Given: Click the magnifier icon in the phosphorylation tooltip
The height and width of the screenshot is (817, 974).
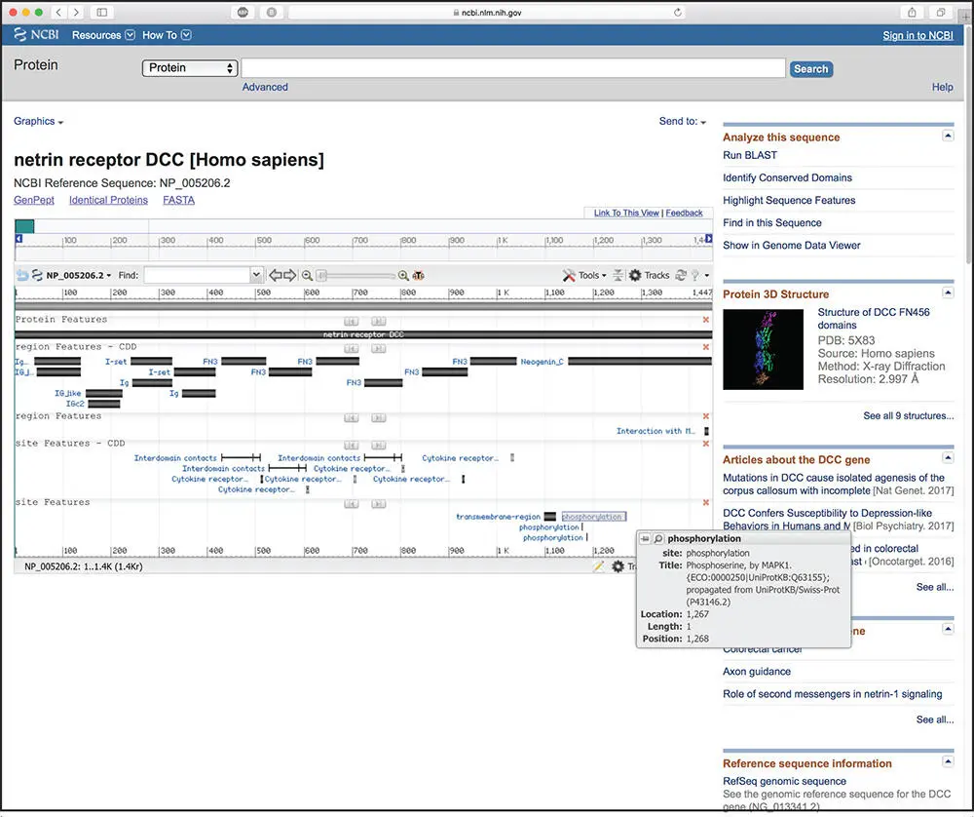Looking at the screenshot, I should (x=658, y=538).
